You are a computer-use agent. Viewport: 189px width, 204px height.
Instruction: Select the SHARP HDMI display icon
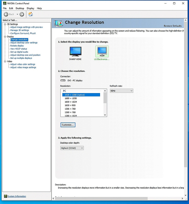click(x=75, y=52)
